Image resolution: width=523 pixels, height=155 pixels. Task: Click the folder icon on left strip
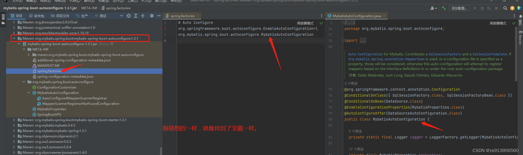point(3,23)
